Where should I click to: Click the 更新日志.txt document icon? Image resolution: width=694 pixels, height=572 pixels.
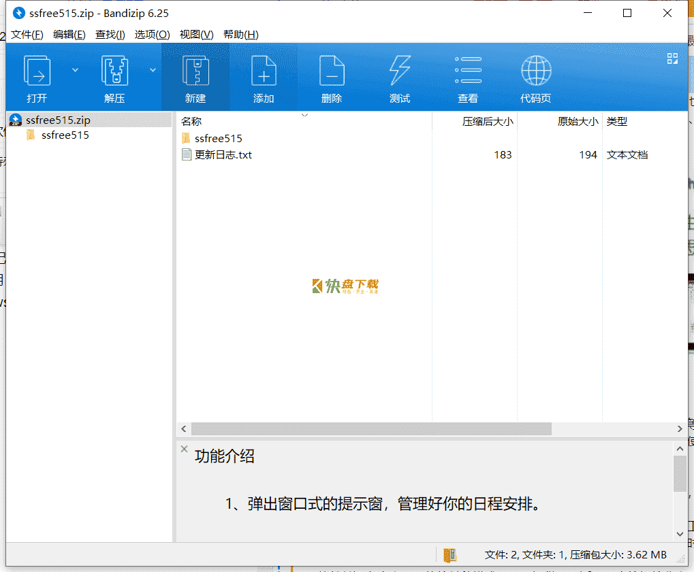187,154
